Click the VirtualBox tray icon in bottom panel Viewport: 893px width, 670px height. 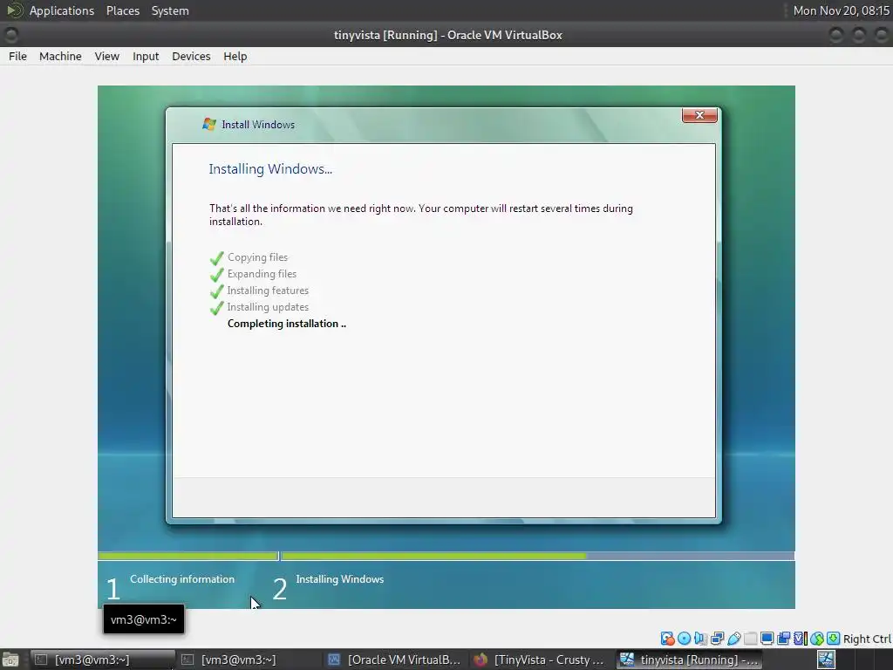coord(827,660)
